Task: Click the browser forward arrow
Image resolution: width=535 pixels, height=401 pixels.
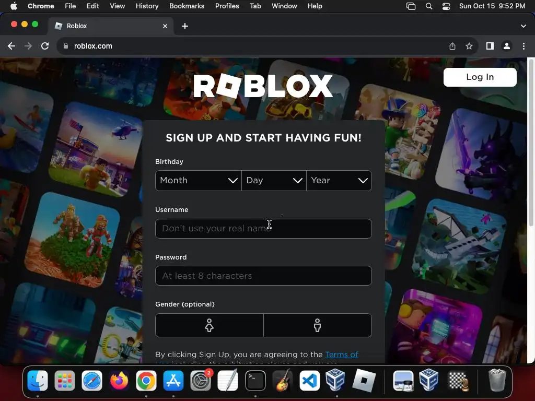Action: (28, 46)
